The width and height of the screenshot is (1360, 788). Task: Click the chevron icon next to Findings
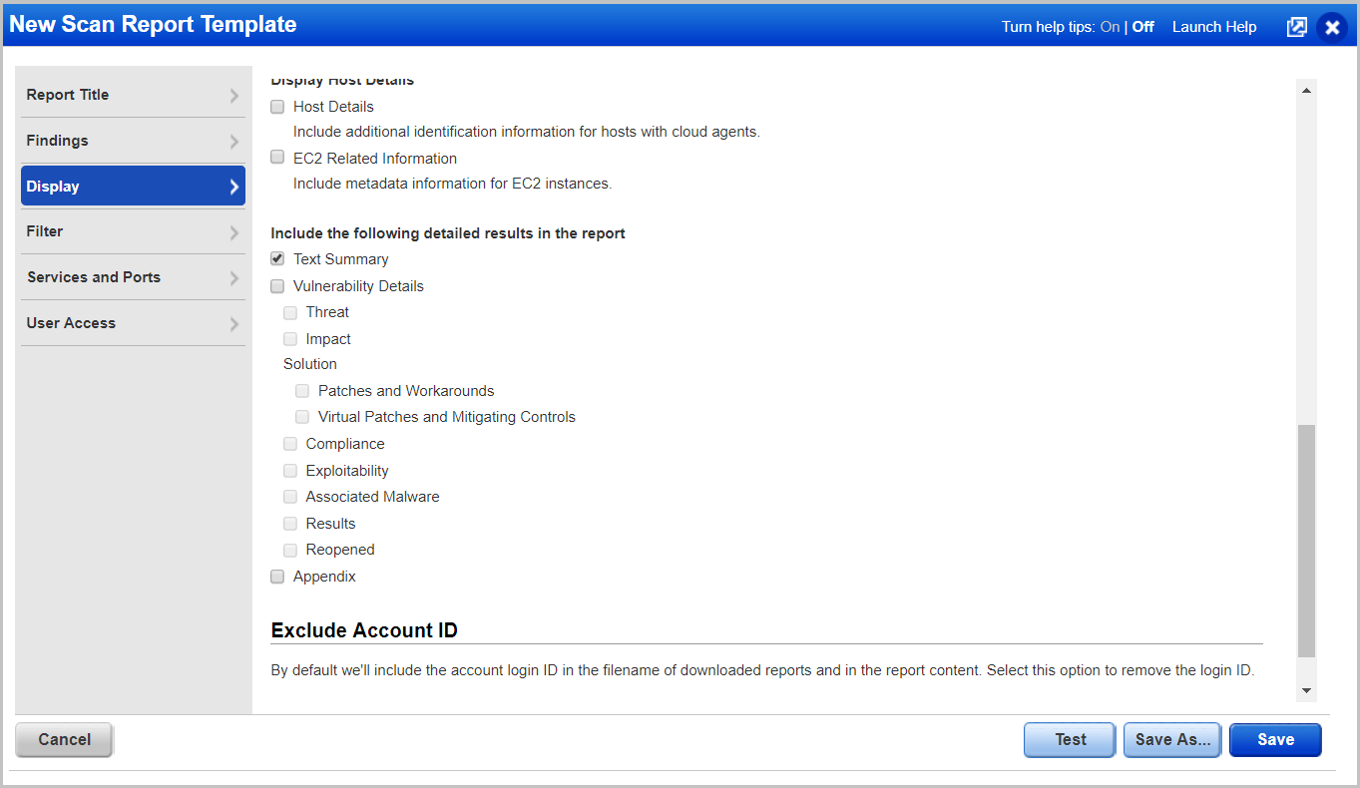coord(234,142)
